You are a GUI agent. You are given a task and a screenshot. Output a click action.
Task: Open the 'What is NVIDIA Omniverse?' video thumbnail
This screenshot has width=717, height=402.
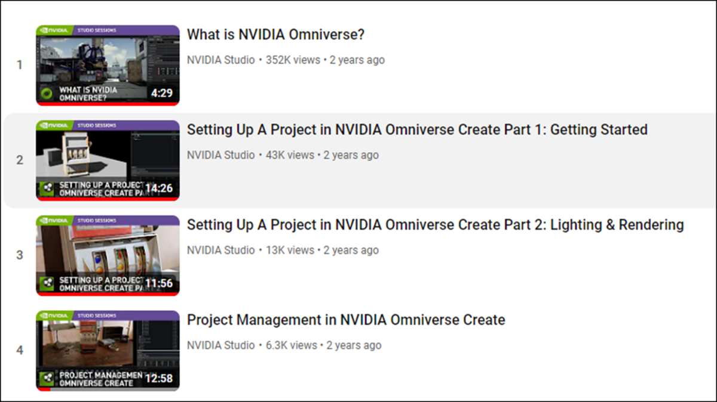click(x=108, y=65)
